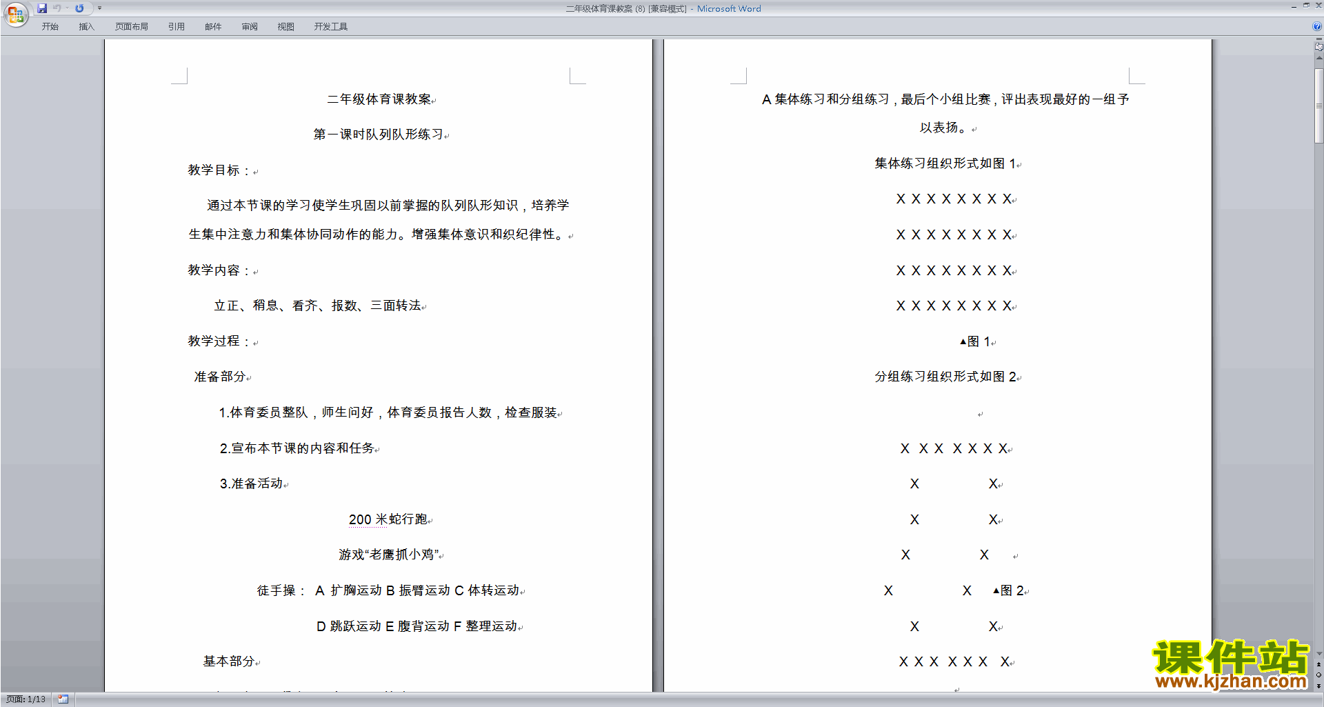Click the text 教学目标：
The image size is (1324, 707).
220,170
